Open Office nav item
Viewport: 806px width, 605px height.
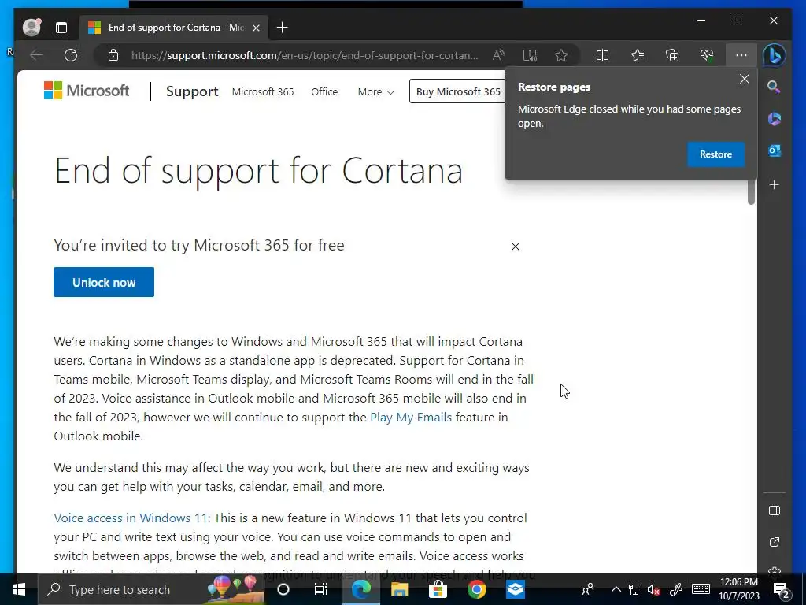tap(324, 91)
